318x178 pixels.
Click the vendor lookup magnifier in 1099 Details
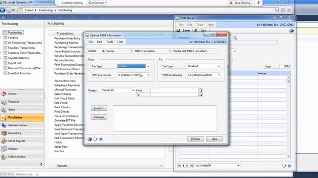pos(235,38)
